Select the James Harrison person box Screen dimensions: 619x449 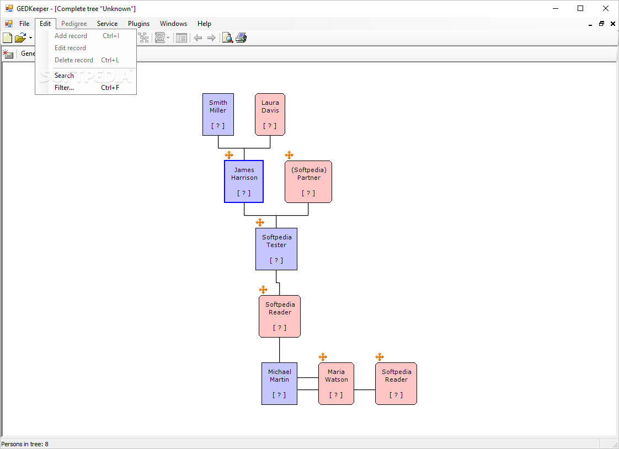click(x=244, y=181)
